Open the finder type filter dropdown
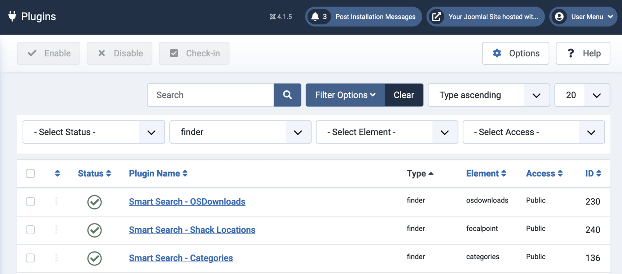Viewport: 622px width, 274px height. [x=240, y=132]
